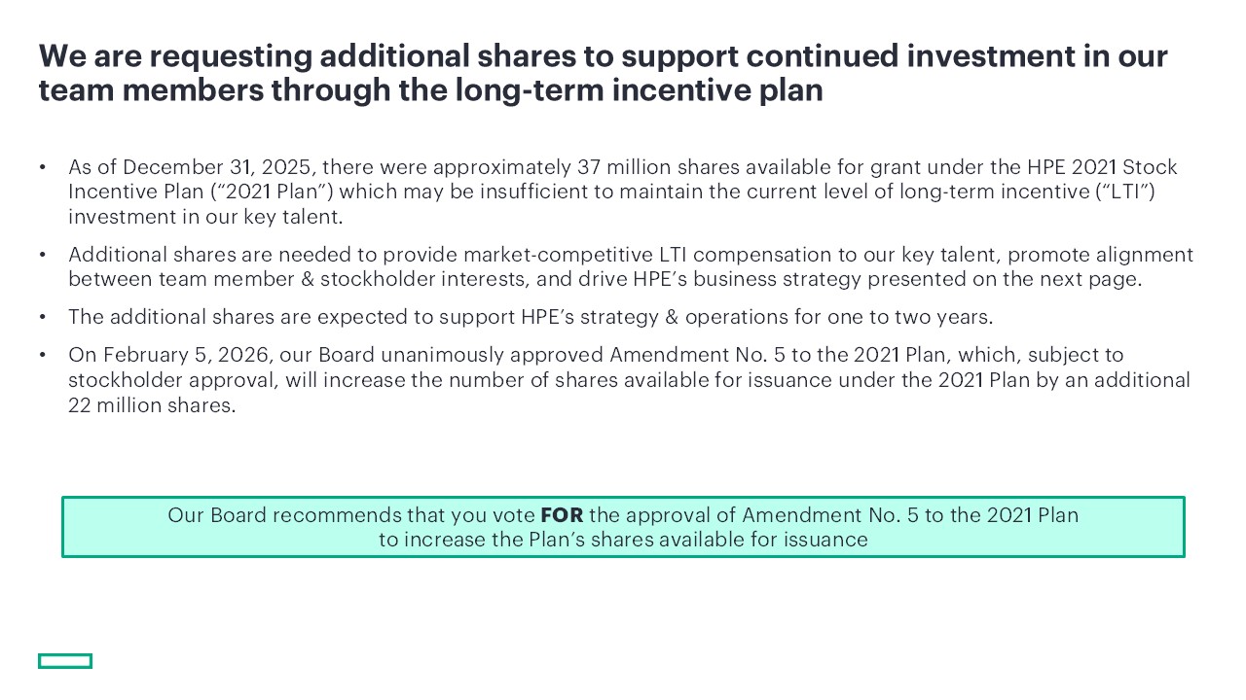Click the text 22 million shares
The width and height of the screenshot is (1246, 700).
pos(152,405)
